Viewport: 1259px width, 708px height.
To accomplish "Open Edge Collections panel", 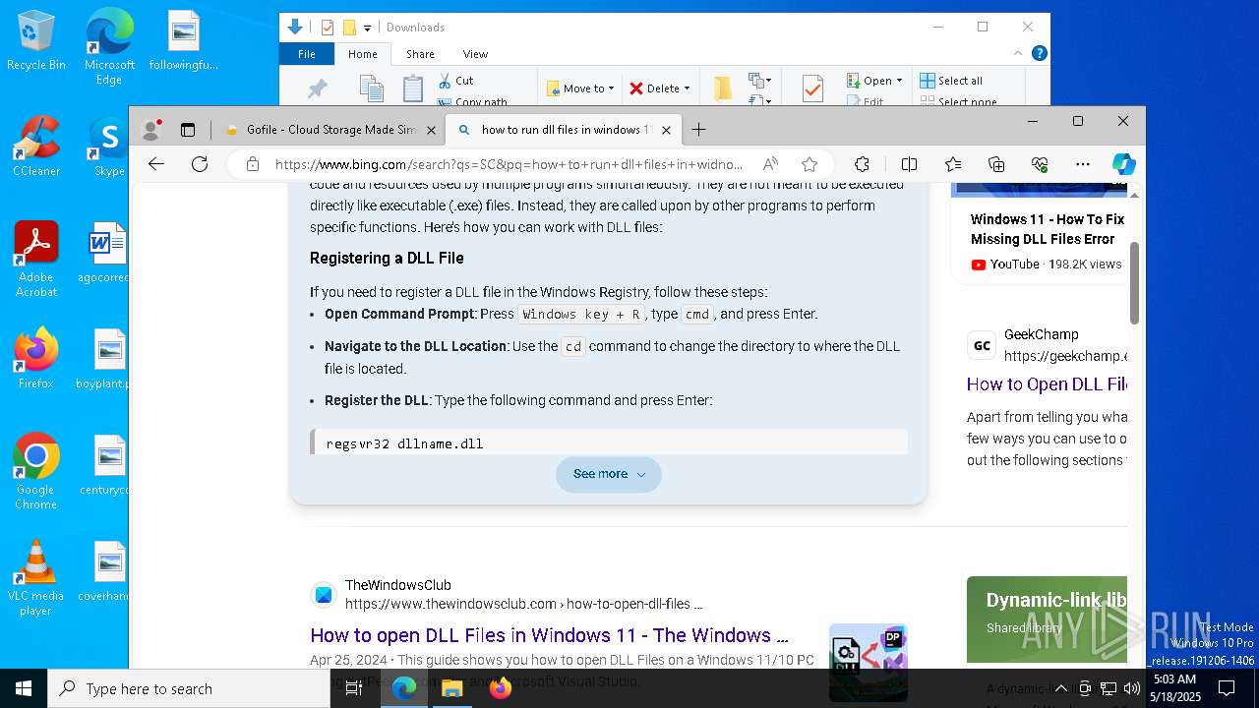I will 996,164.
